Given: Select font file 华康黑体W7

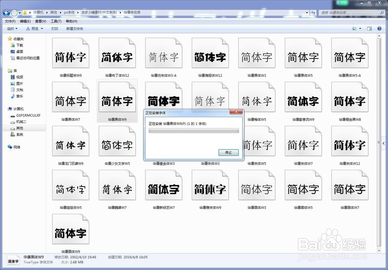Looking at the screenshot, I should pos(71,102).
